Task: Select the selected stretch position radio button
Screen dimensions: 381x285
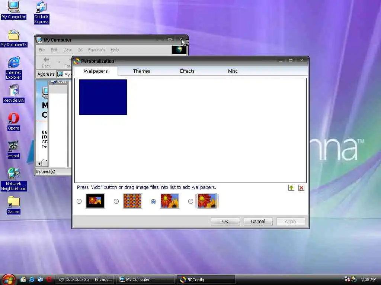Action: click(153, 202)
